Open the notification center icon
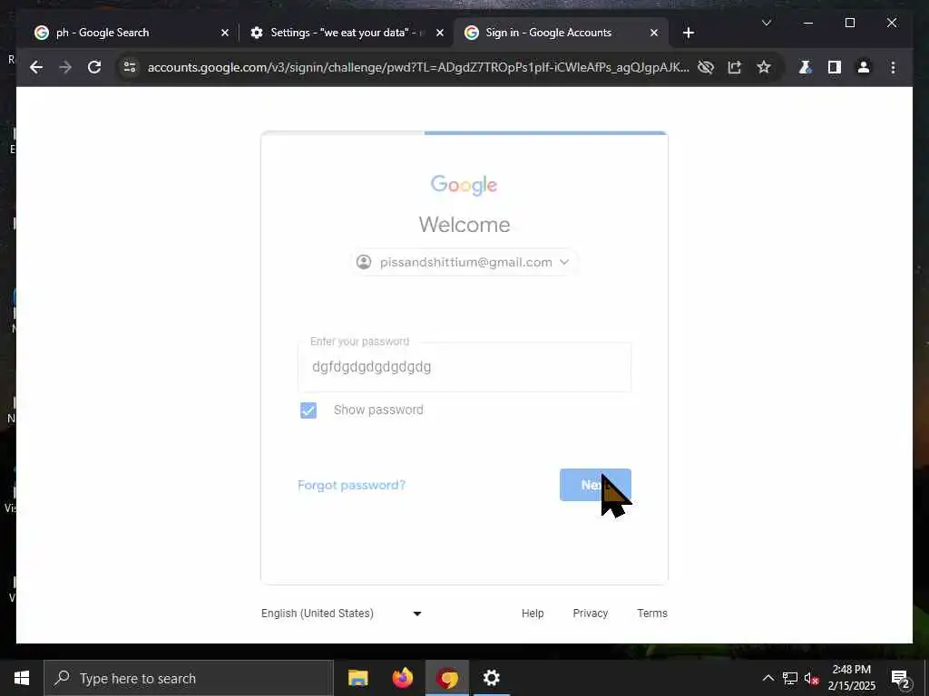The height and width of the screenshot is (696, 929). [x=900, y=679]
